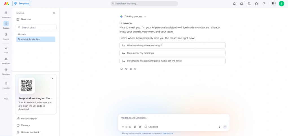Go to Workspace in the sidebar
The image size is (288, 136).
6,15
